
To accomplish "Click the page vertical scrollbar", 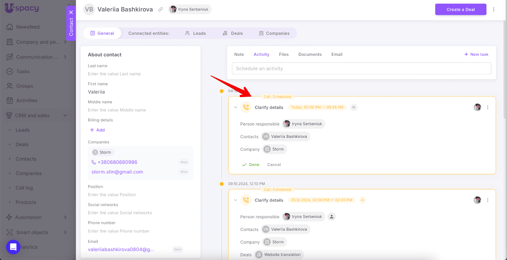I will pos(504,70).
